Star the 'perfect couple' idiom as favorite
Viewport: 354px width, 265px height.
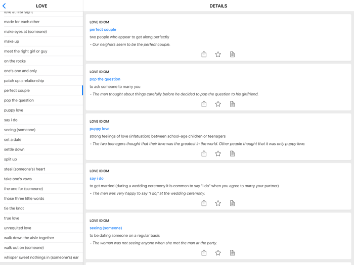218,55
